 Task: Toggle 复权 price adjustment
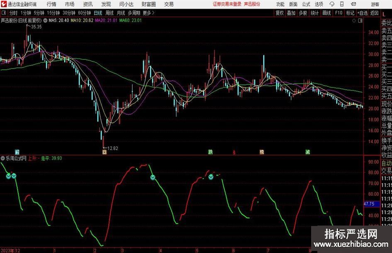tap(280, 13)
